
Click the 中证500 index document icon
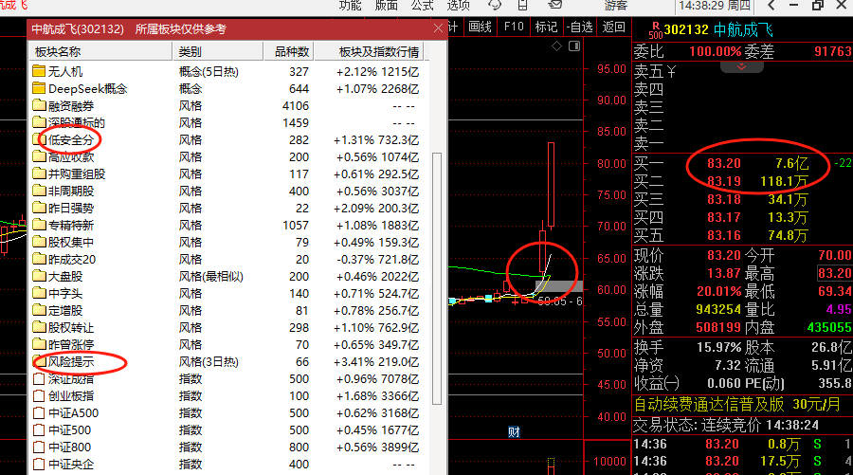point(39,429)
